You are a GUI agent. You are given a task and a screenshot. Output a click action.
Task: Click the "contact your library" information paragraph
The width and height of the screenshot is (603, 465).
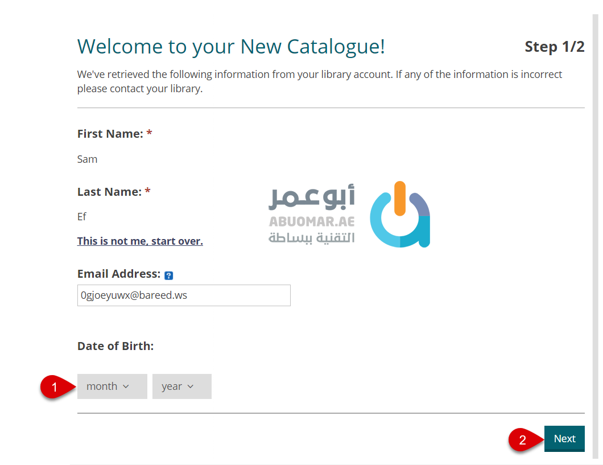click(319, 81)
